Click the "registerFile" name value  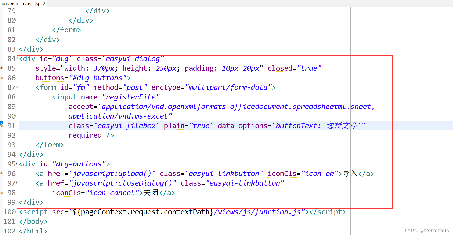(x=131, y=97)
